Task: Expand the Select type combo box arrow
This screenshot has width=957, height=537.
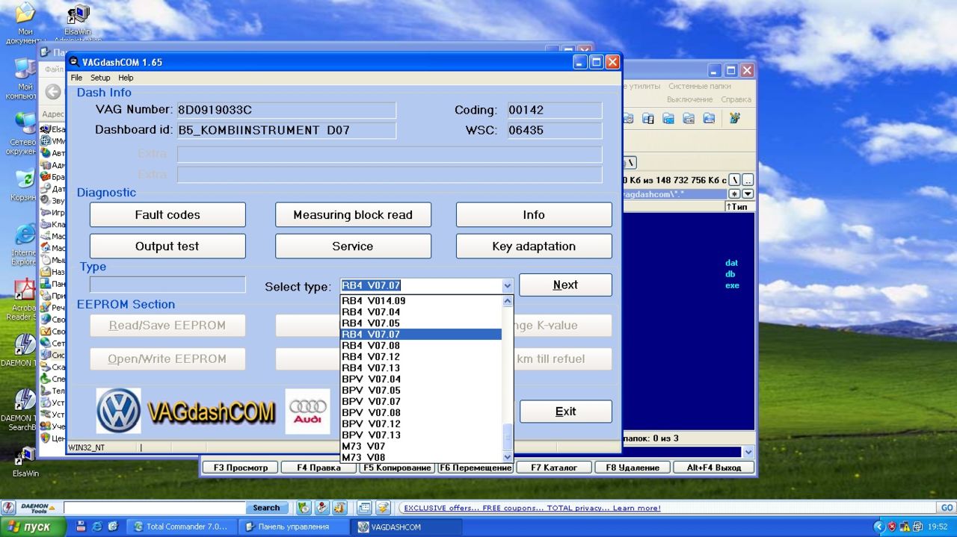Action: [x=507, y=285]
